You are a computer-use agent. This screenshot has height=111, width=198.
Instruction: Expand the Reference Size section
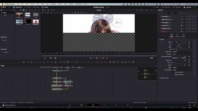point(159,78)
